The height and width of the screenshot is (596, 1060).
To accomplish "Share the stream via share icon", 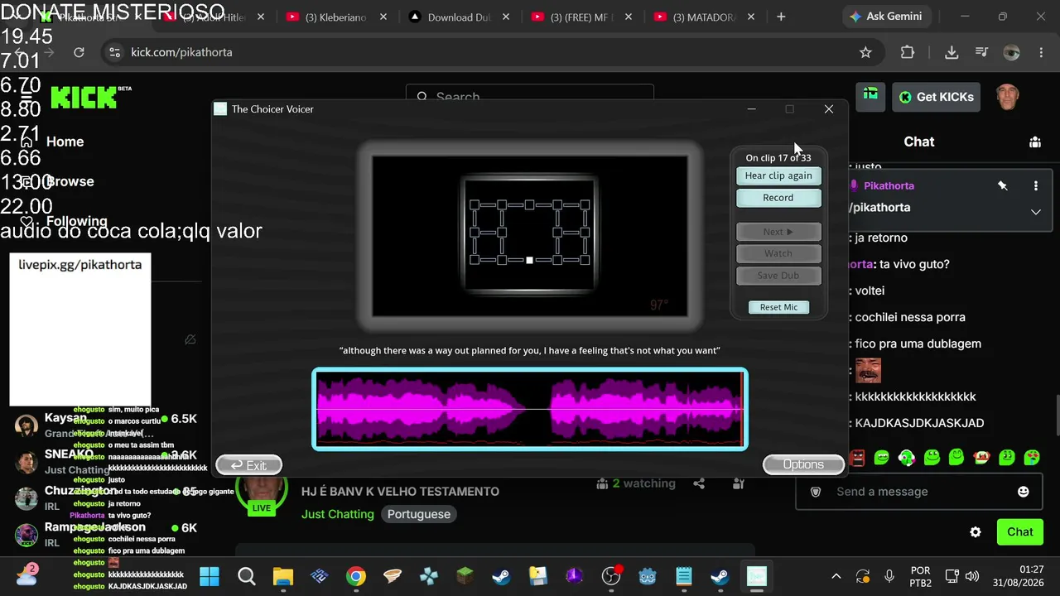I will pos(699,483).
